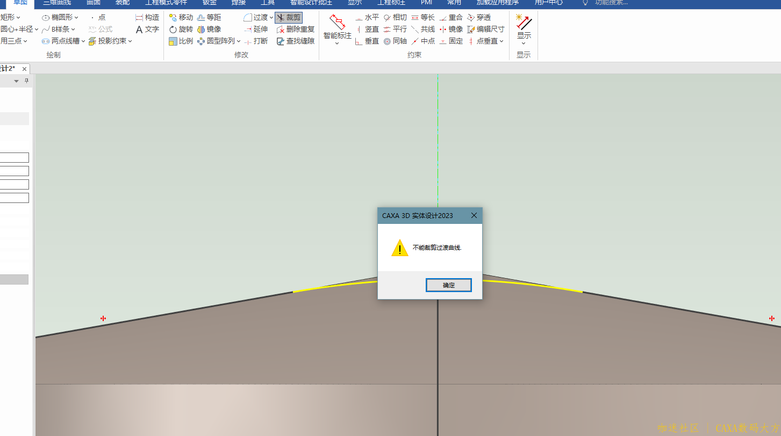The height and width of the screenshot is (436, 781).
Task: Open the 圆型阵列 circular pattern dropdown
Action: 239,41
